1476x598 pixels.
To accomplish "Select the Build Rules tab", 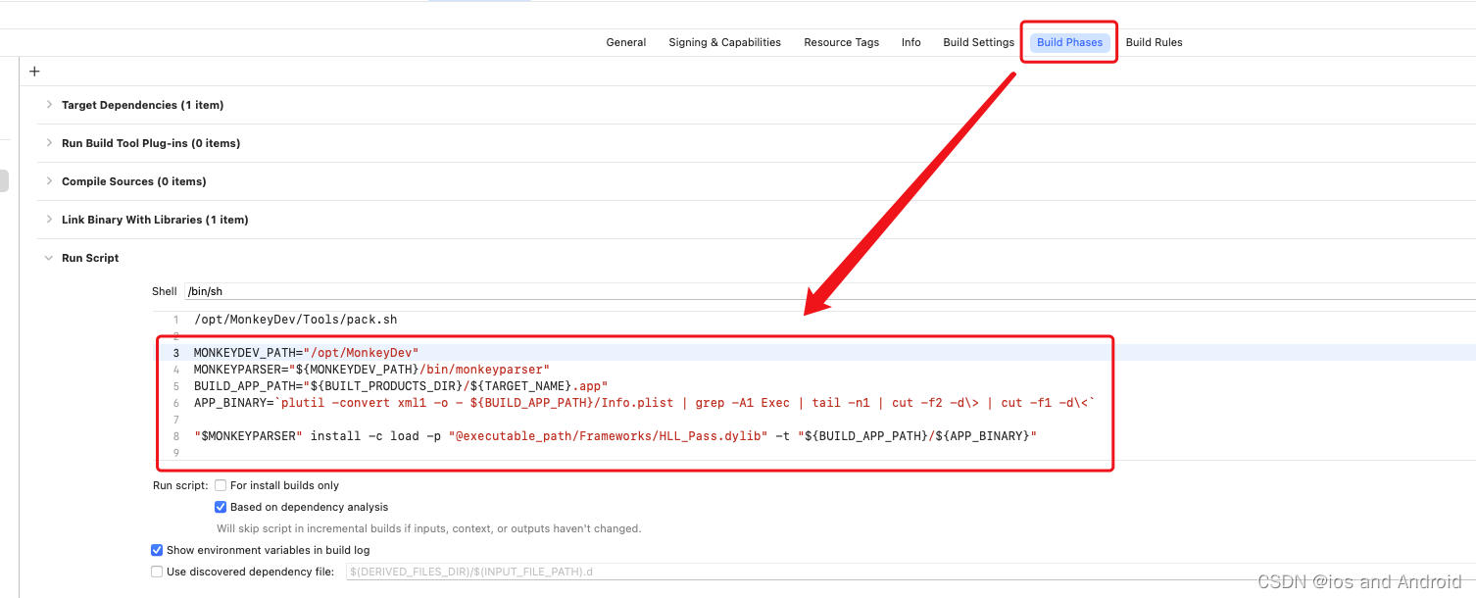I will click(x=1154, y=42).
